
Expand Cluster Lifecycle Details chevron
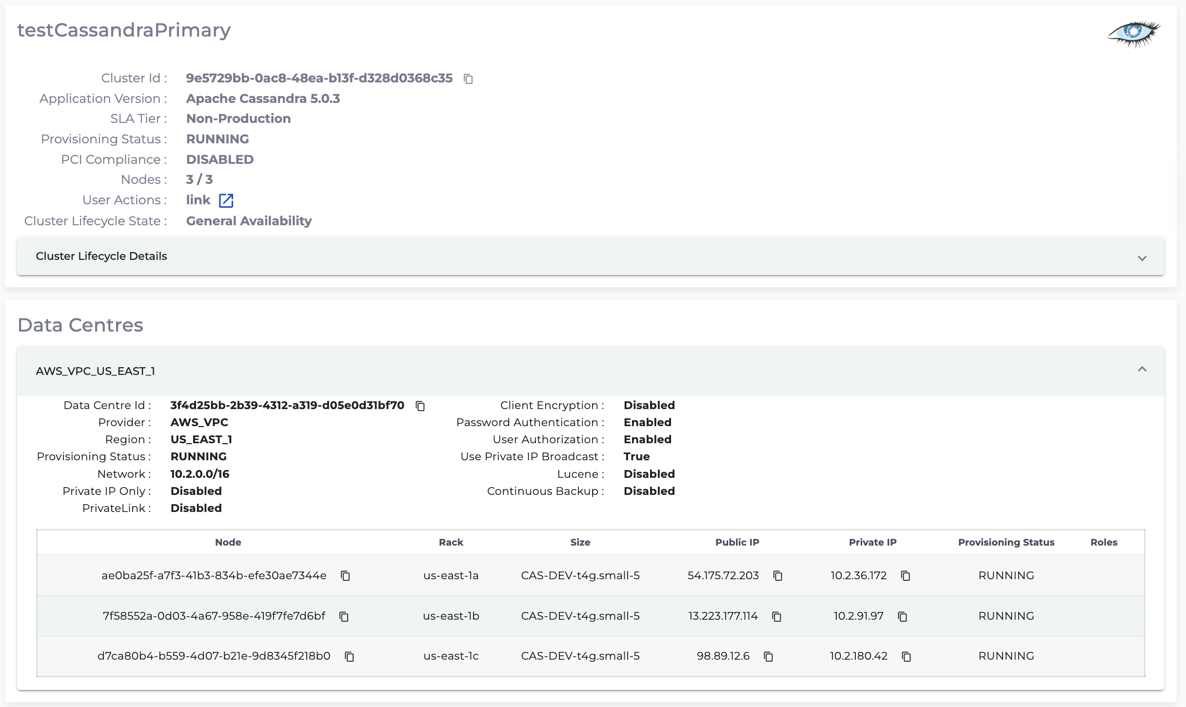1142,258
